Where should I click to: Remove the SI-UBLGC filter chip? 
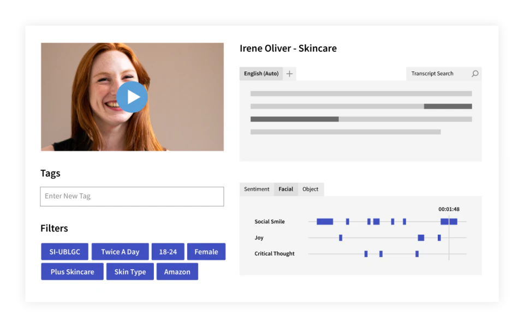point(64,251)
